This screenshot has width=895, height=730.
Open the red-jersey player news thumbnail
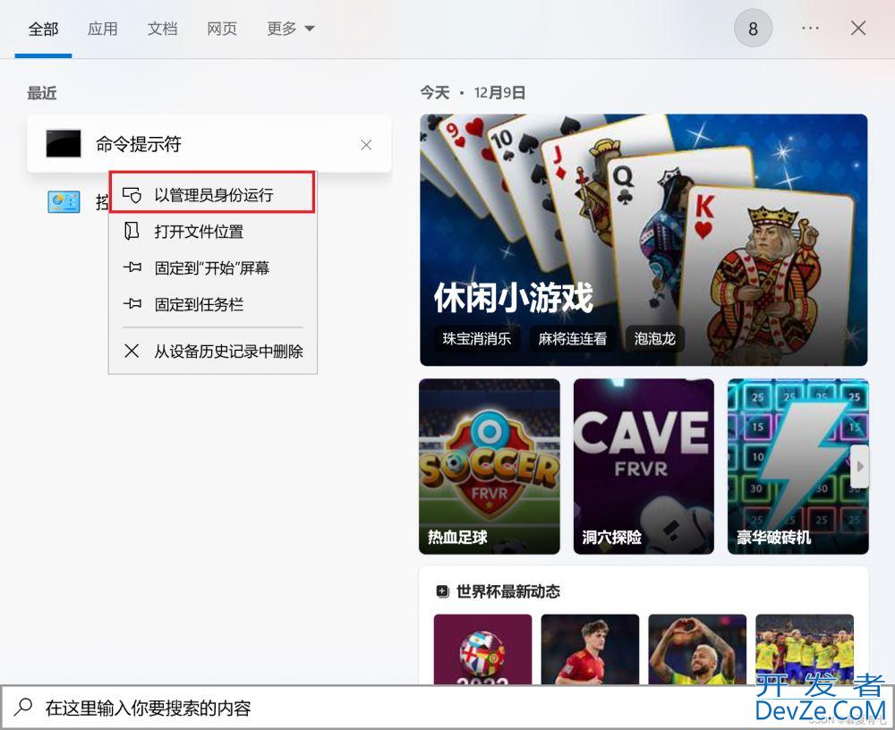click(590, 649)
